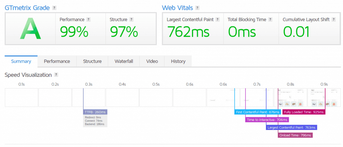Click Fully Loaded Time: 925ms marker
Screen dimensions: 343x147
[303, 112]
